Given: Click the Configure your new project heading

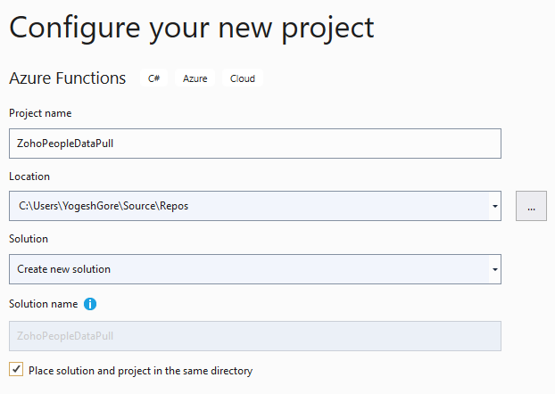Looking at the screenshot, I should [x=192, y=29].
